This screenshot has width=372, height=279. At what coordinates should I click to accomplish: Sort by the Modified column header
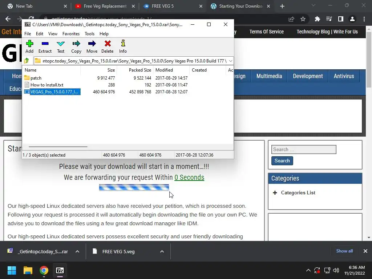[x=171, y=70]
